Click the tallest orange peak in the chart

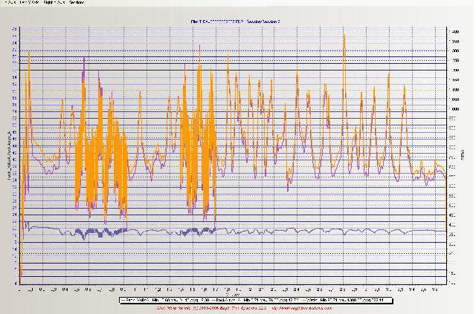pyautogui.click(x=344, y=35)
